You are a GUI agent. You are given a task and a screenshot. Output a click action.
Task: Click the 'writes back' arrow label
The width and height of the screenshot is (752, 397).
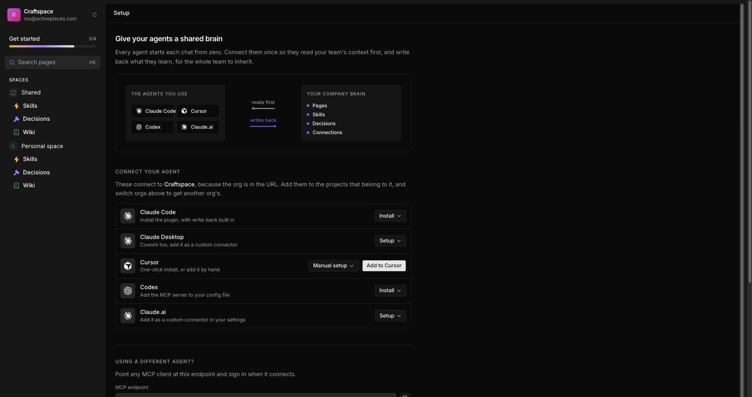pos(263,120)
